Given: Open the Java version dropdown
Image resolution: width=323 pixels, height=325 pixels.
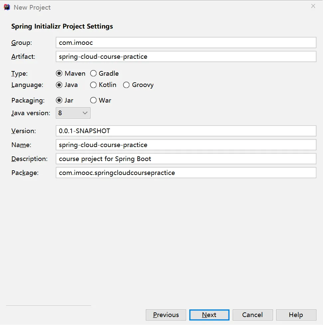Looking at the screenshot, I should click(x=73, y=113).
